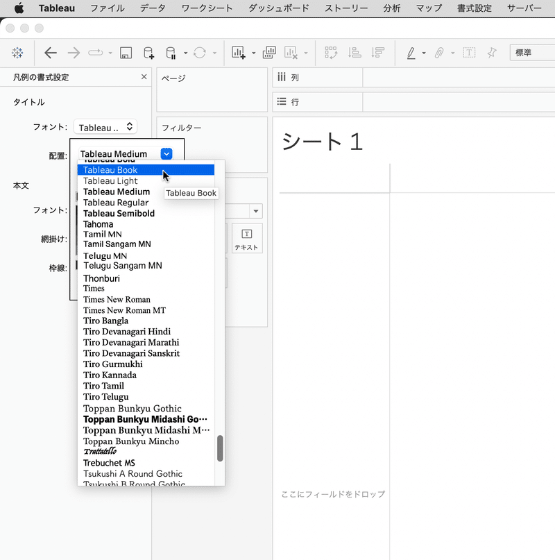Click the font list scrollbar thumb

click(220, 448)
